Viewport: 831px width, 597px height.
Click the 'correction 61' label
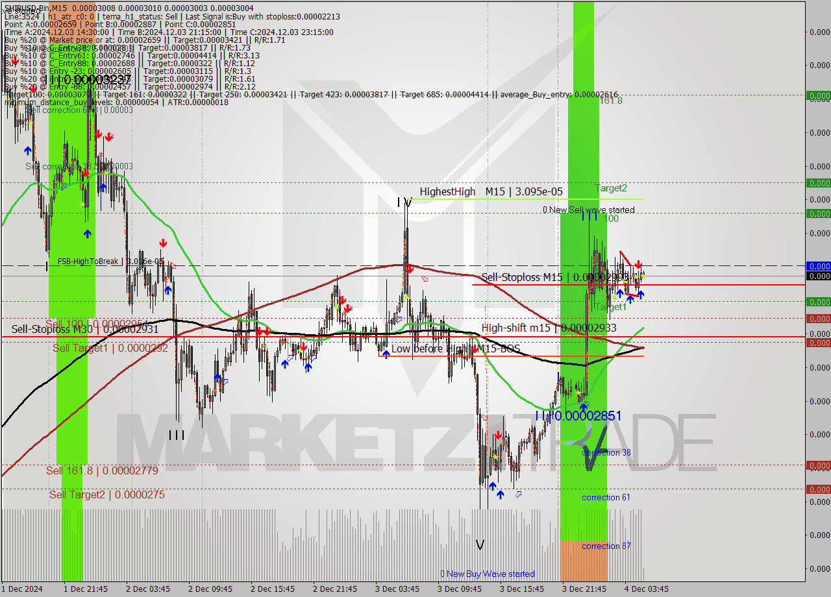click(x=606, y=497)
